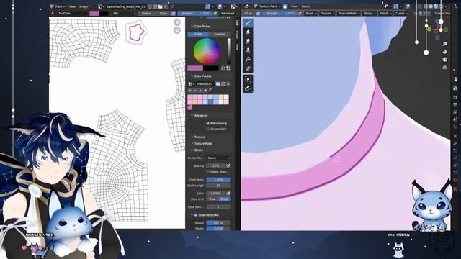Adjust the color value brightness slider

[x=229, y=51]
